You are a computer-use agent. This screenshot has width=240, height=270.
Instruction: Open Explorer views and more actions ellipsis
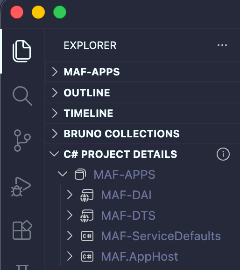(x=222, y=45)
